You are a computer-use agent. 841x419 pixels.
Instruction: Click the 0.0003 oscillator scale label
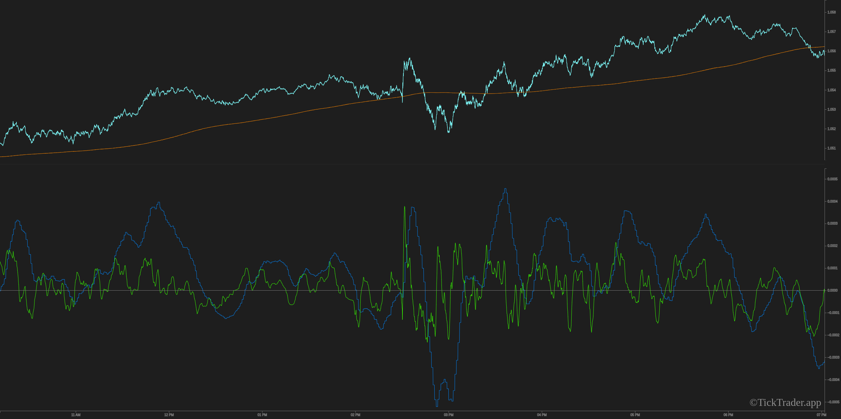(x=832, y=223)
